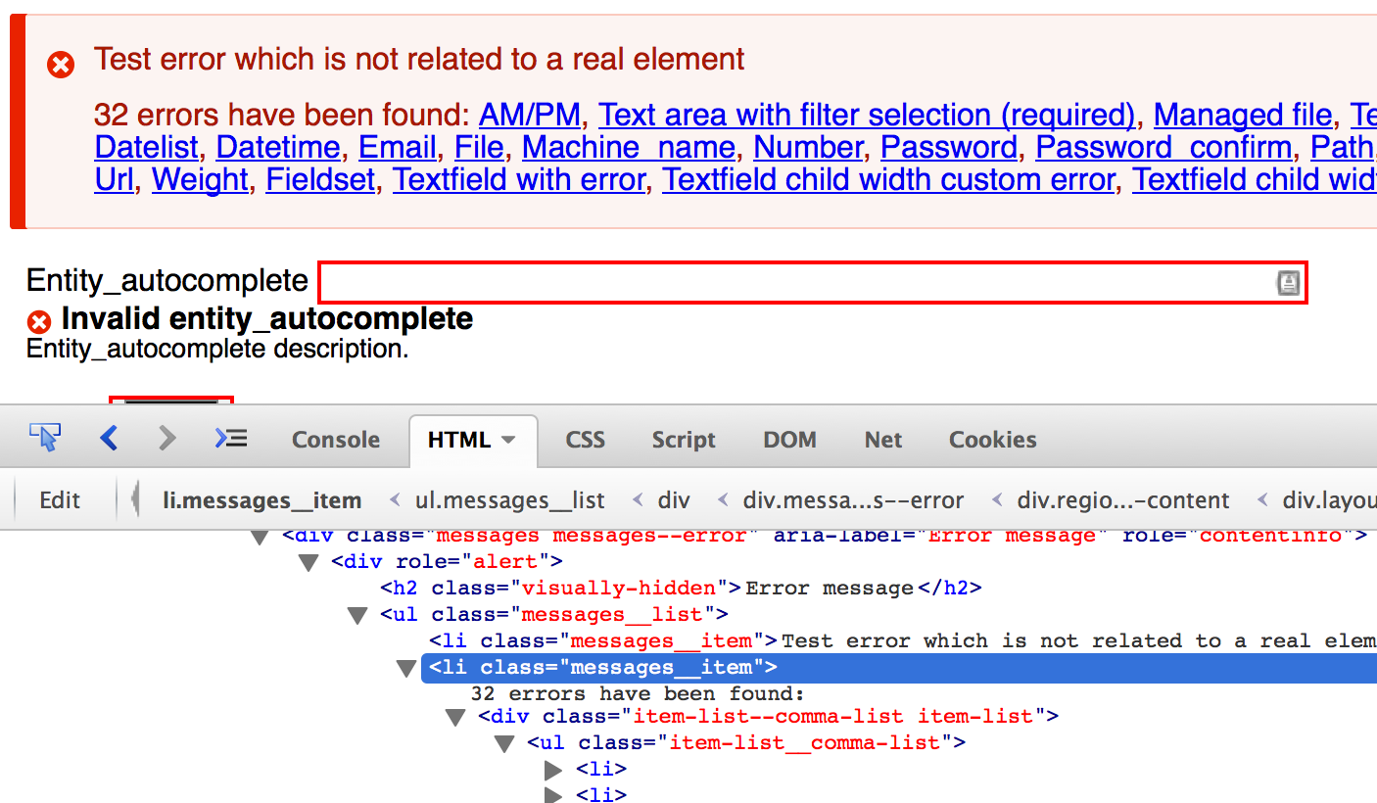The width and height of the screenshot is (1377, 803).
Task: Open the Console tab
Action: tap(335, 440)
